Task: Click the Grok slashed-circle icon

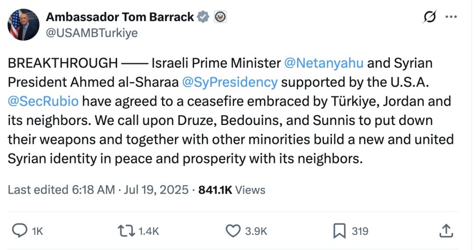Action: pyautogui.click(x=429, y=17)
